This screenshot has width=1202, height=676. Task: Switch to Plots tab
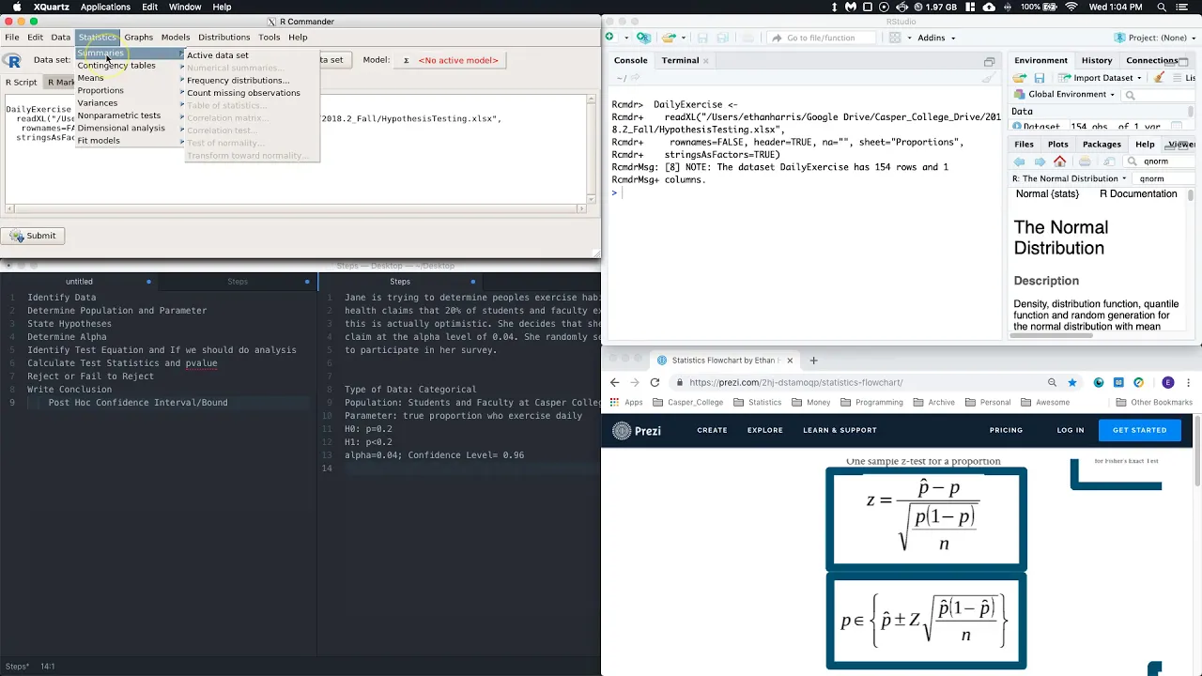point(1057,145)
